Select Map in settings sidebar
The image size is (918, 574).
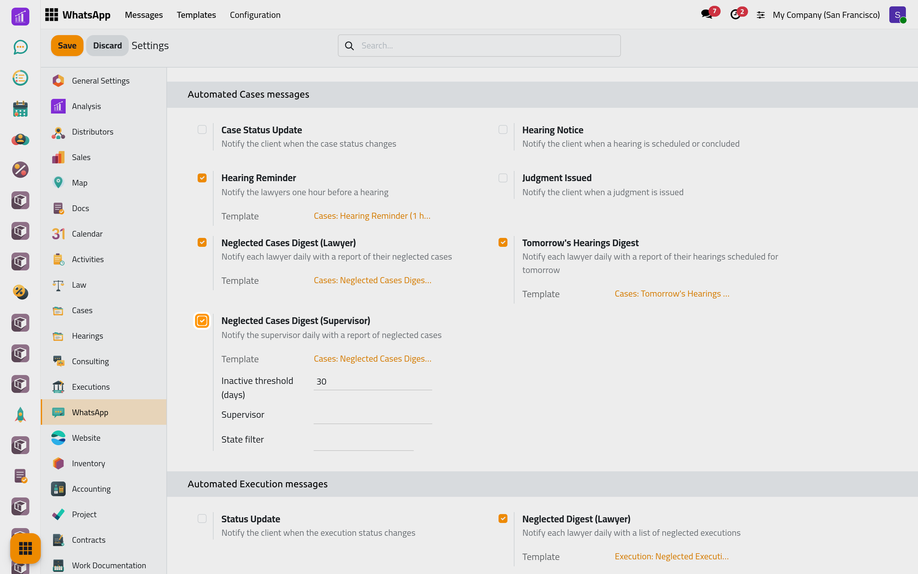[104, 183]
